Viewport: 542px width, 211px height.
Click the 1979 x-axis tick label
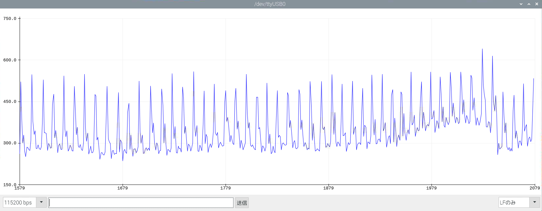(432, 188)
